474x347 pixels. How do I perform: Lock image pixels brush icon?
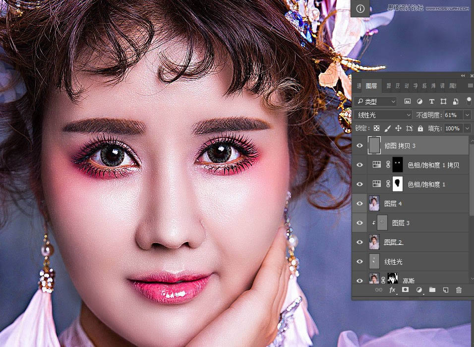[x=387, y=128]
